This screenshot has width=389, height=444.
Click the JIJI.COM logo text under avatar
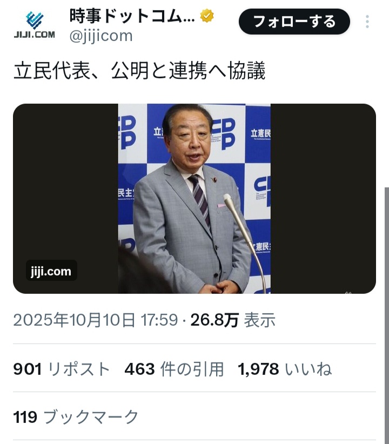pos(34,35)
